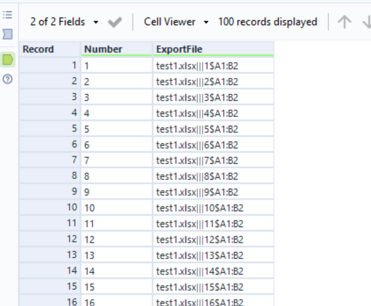The height and width of the screenshot is (306, 371).
Task: Click the checkmark apply icon
Action: [115, 22]
